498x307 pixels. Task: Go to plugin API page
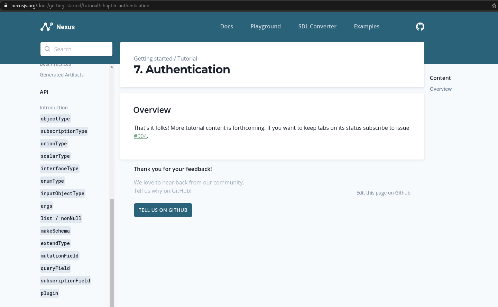49,293
